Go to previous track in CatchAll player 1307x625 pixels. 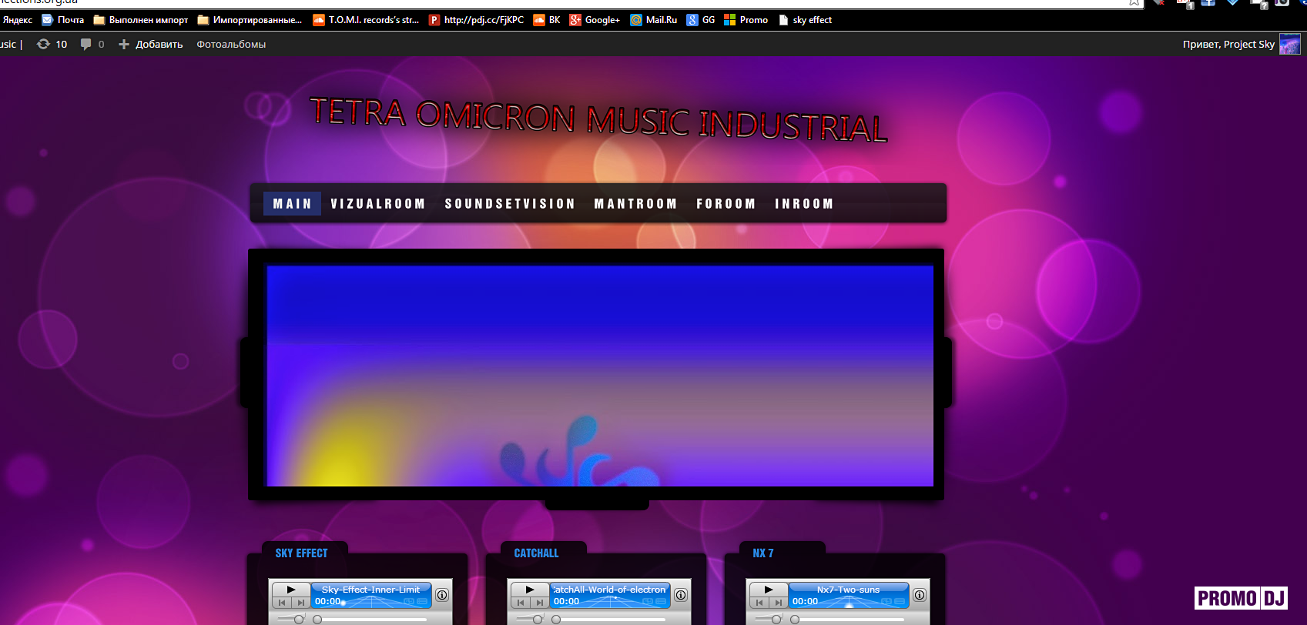point(521,603)
